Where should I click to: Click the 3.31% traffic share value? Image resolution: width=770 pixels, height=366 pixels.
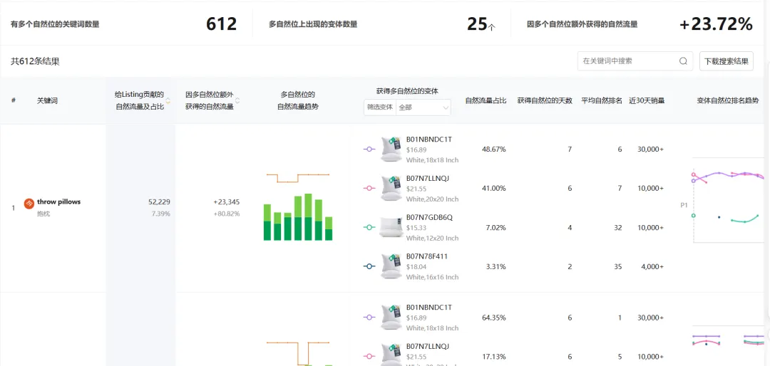click(496, 267)
